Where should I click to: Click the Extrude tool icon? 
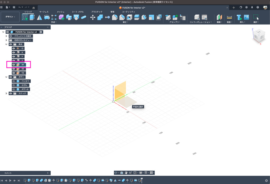click(32, 17)
